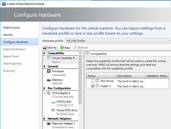Sort by the Description column header

click(131, 76)
